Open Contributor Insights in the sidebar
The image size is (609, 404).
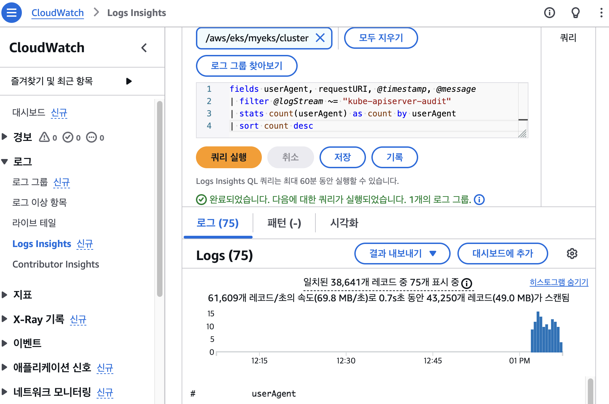[56, 264]
